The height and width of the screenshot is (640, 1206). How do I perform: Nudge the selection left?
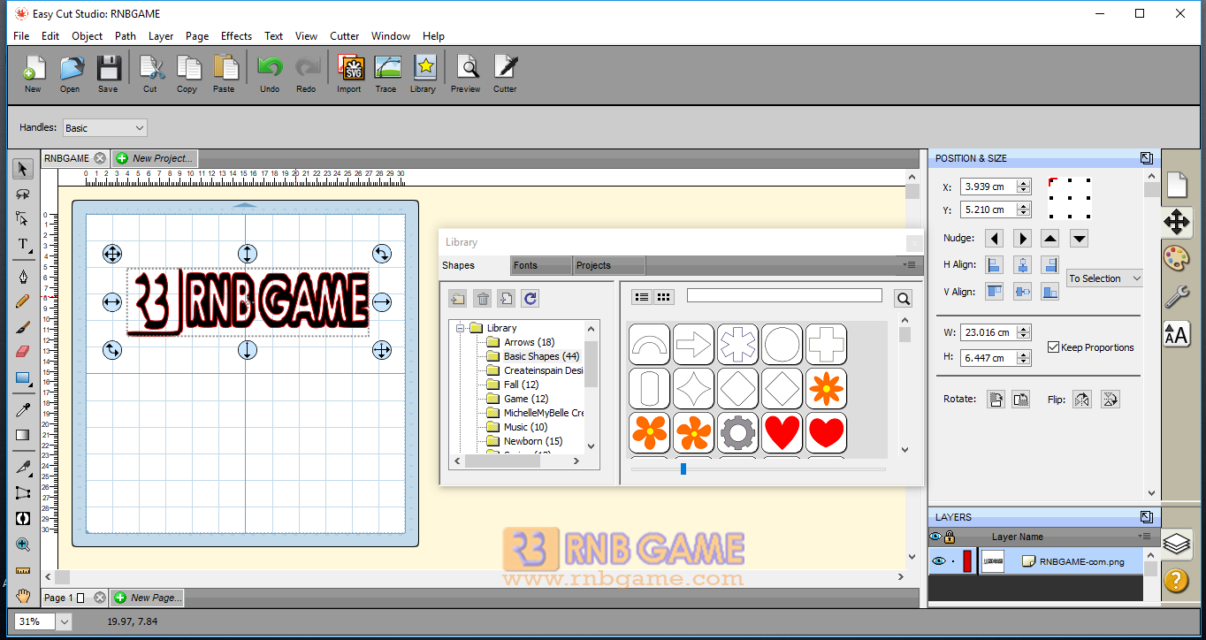click(x=995, y=239)
